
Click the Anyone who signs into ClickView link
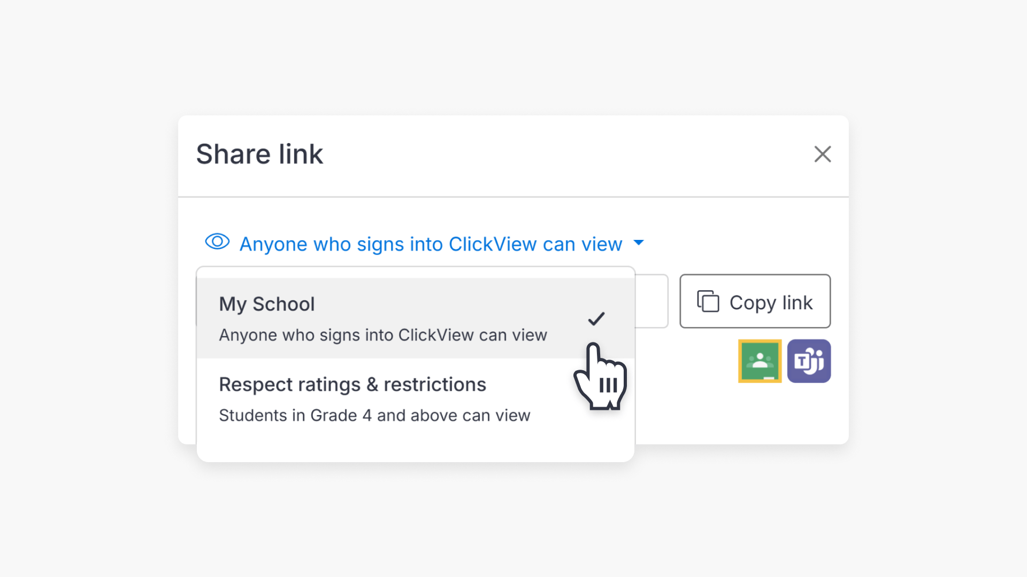(430, 244)
